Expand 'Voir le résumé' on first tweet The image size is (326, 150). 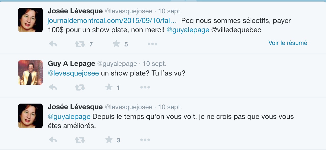click(x=288, y=43)
